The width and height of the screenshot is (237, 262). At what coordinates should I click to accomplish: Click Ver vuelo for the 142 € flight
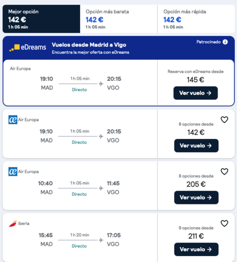tap(196, 146)
